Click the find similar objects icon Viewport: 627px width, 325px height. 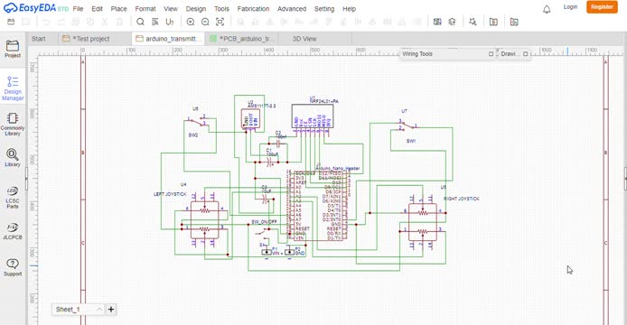(x=154, y=22)
